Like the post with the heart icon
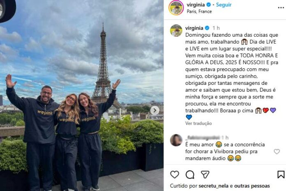The height and width of the screenshot is (191, 286). [x=175, y=175]
